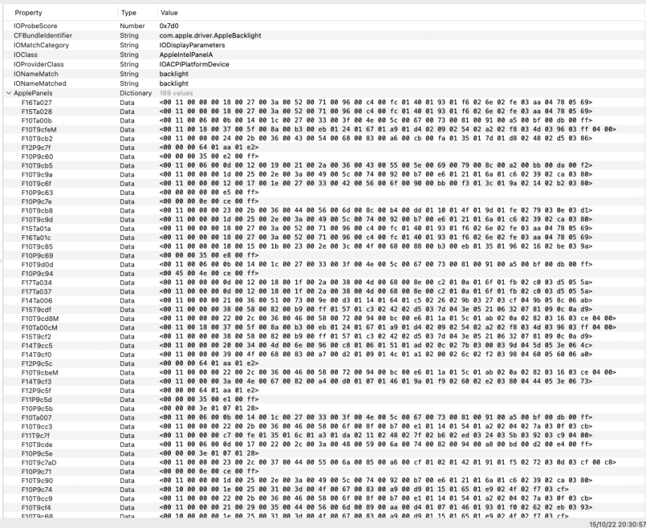This screenshot has width=646, height=528.
Task: Select the IOProbeScore property row
Action: (35, 26)
